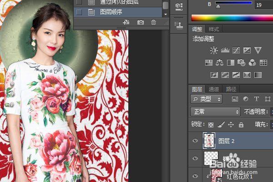Add a Brightness/Contrast adjustment
The image size is (273, 182).
tap(214, 50)
